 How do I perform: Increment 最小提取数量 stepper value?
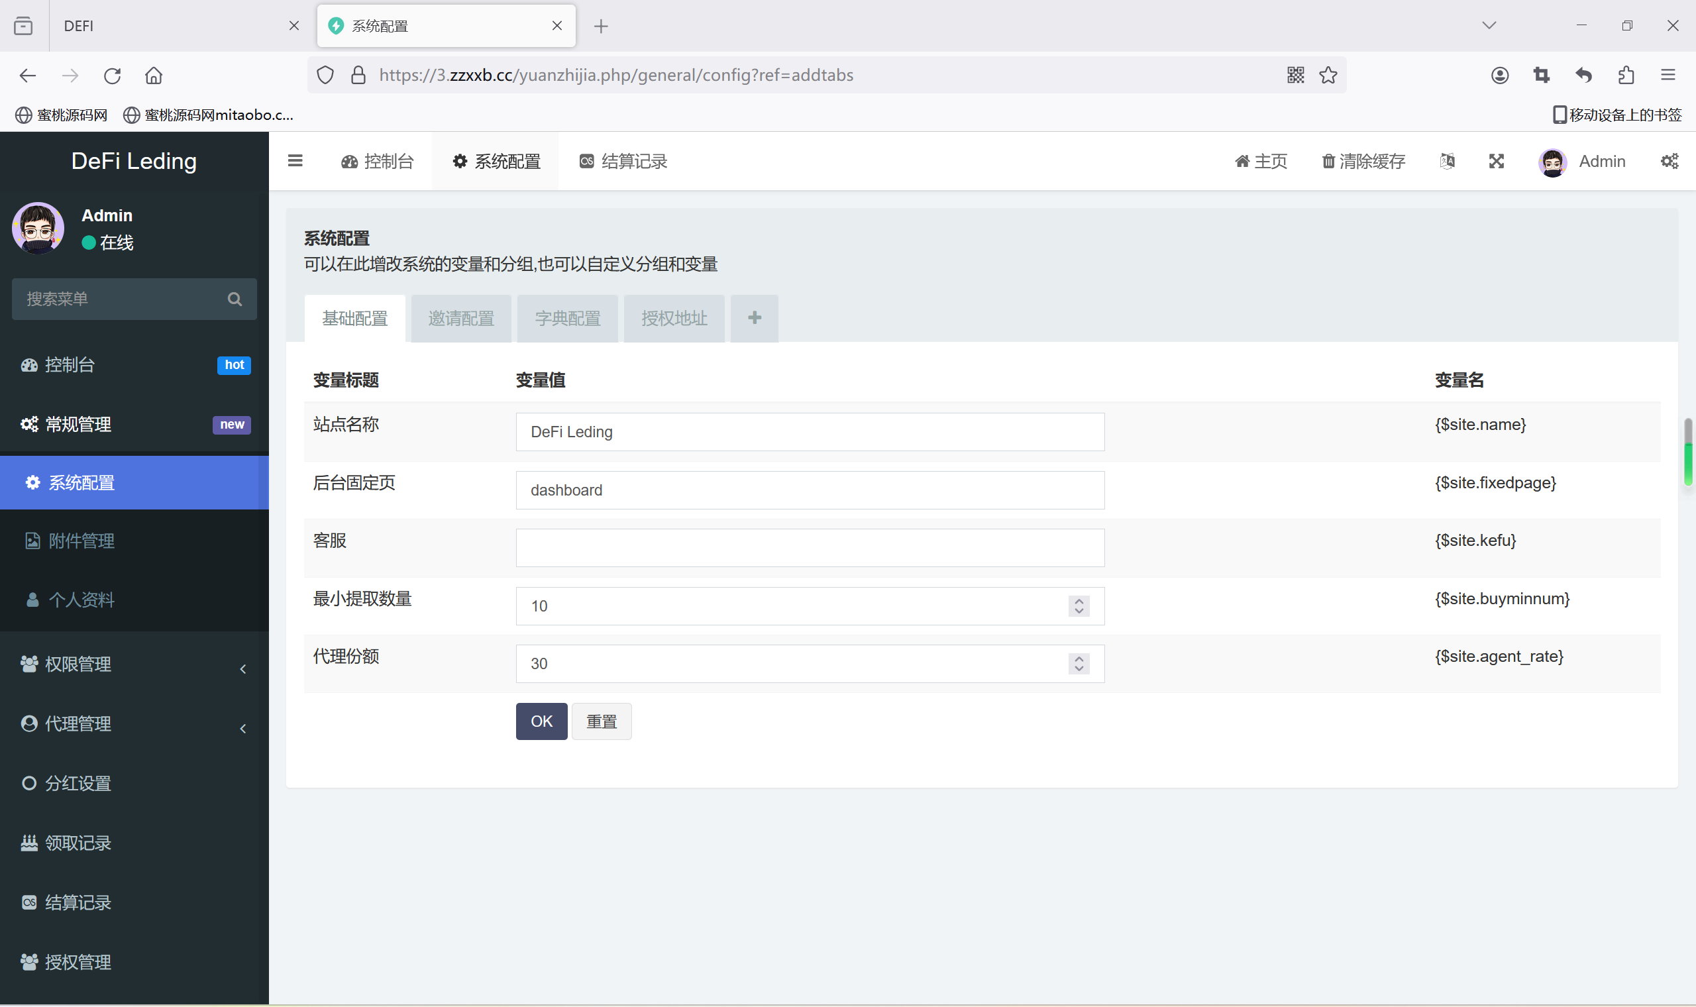(x=1079, y=602)
